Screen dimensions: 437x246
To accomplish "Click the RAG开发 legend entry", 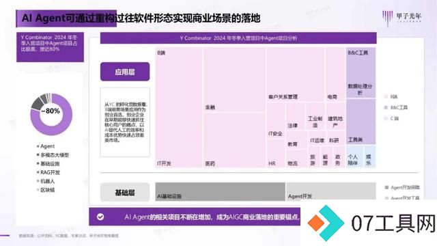I will click(48, 172).
